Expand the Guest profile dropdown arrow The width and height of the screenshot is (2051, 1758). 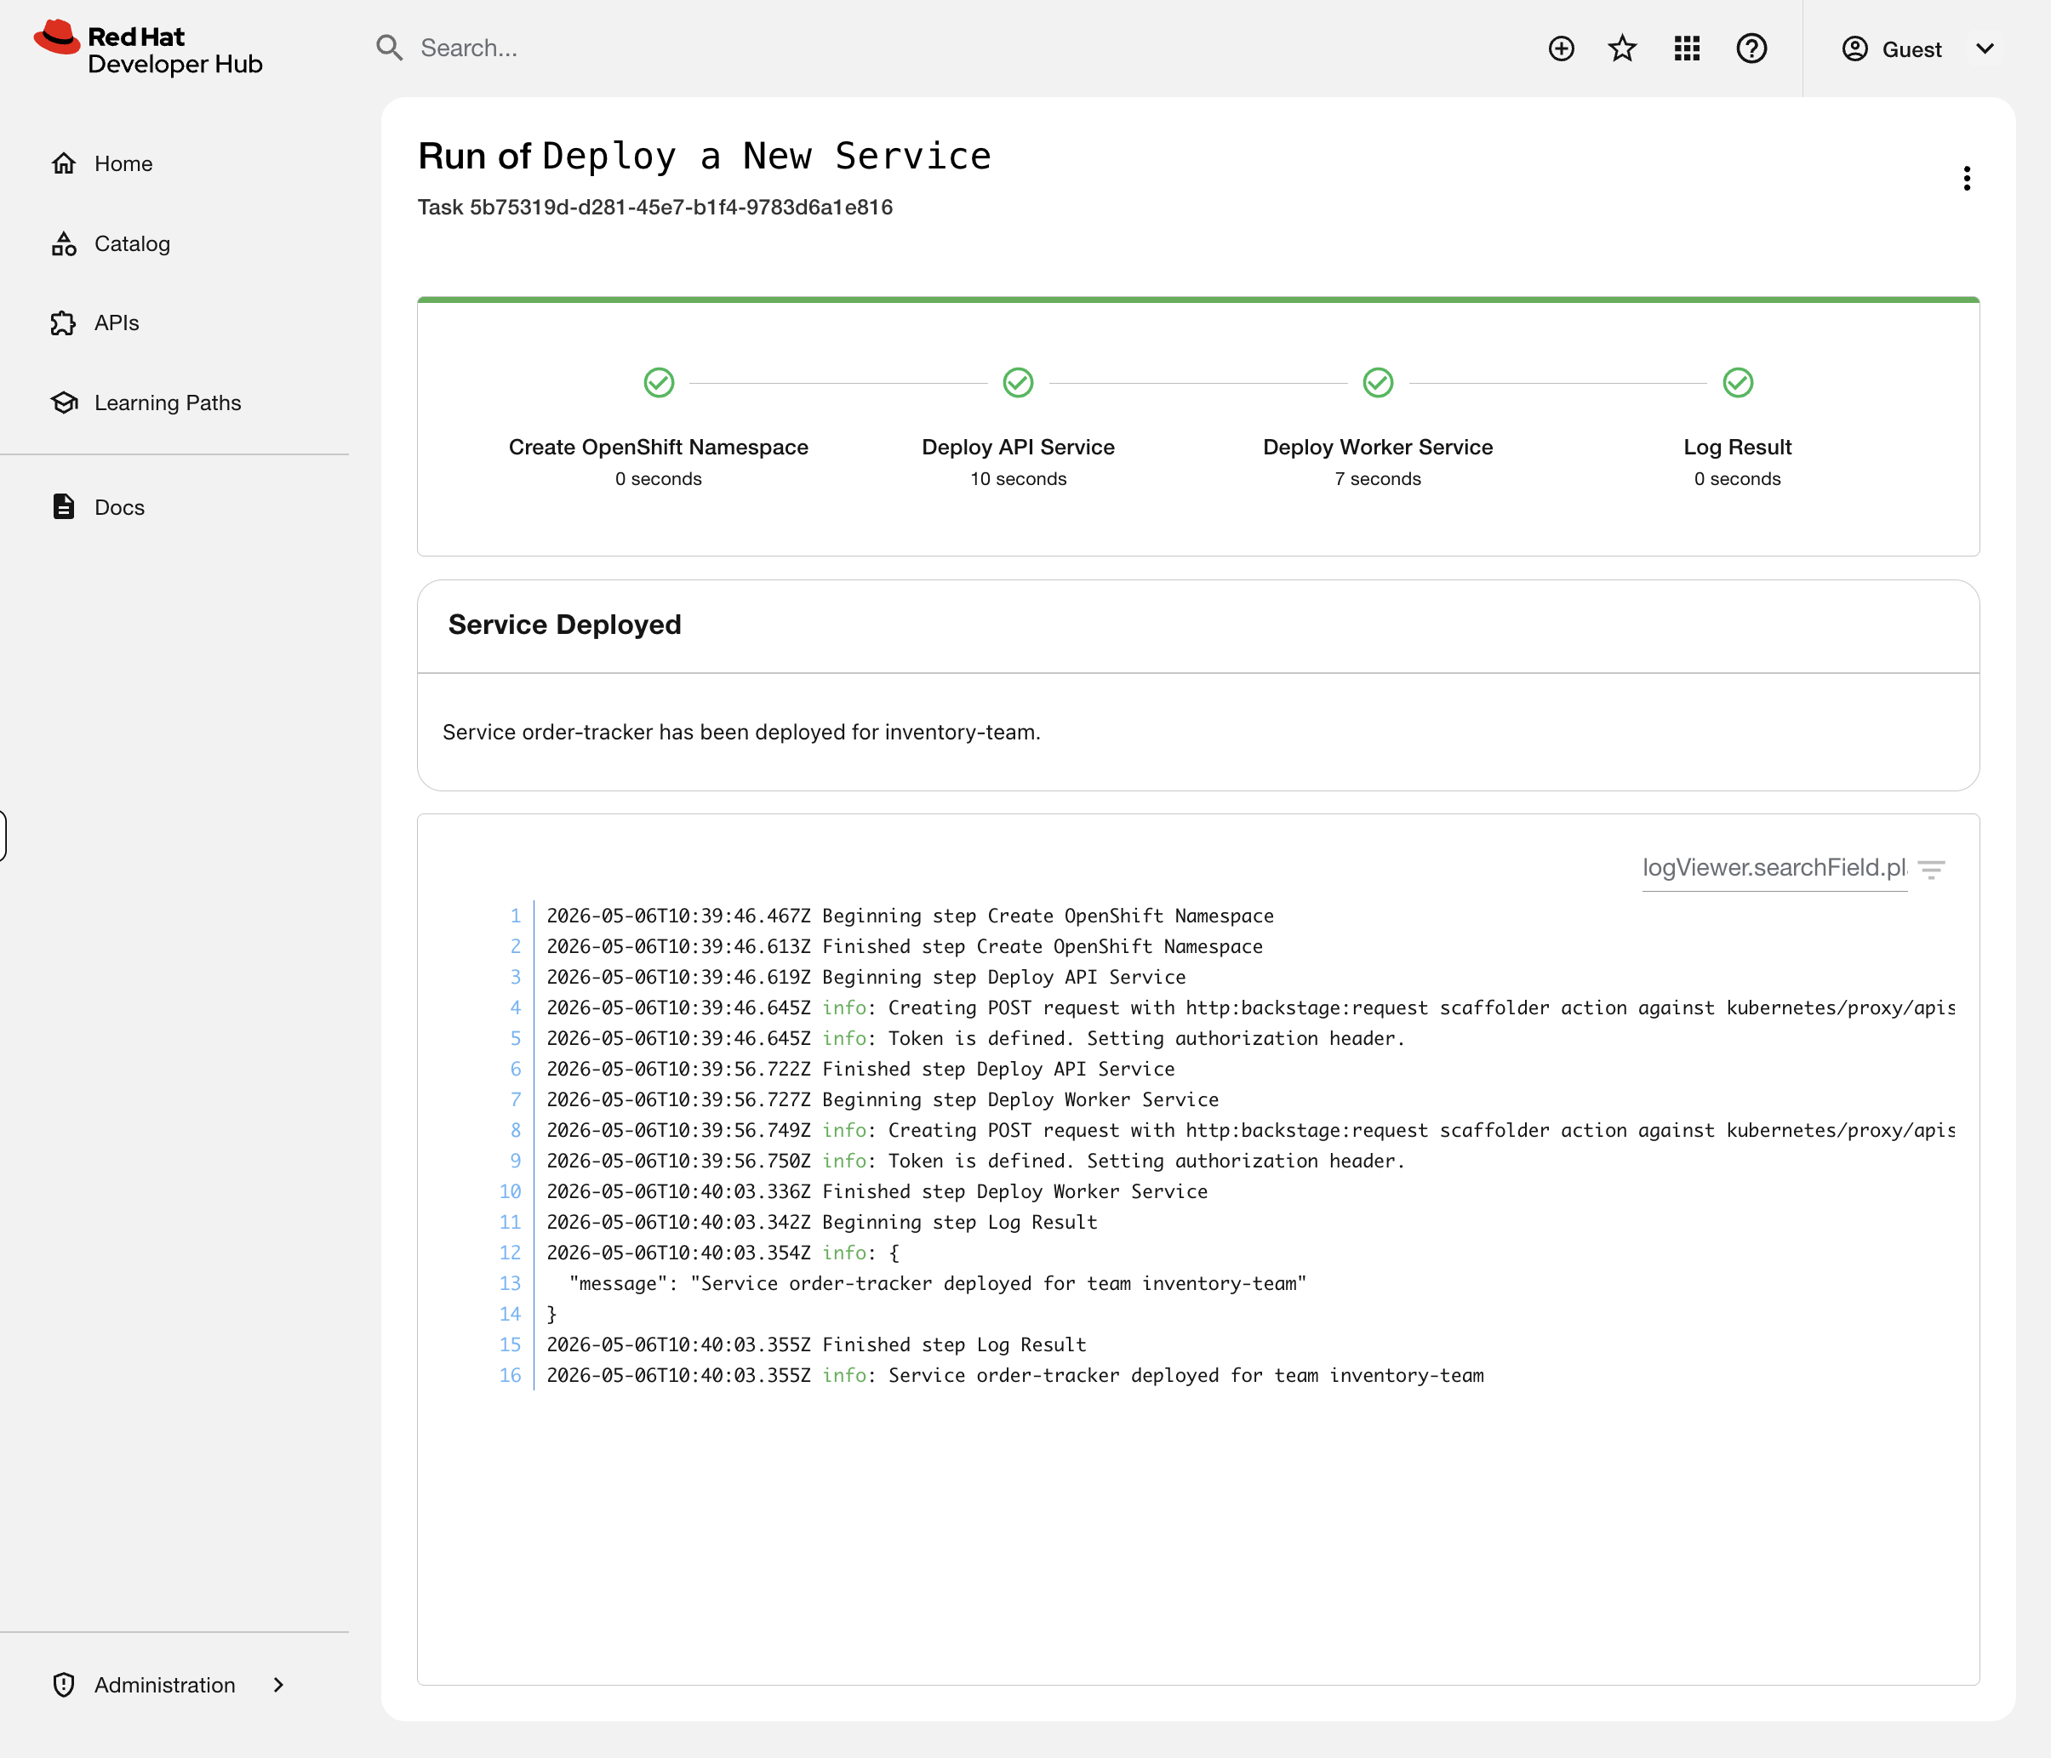tap(1985, 49)
